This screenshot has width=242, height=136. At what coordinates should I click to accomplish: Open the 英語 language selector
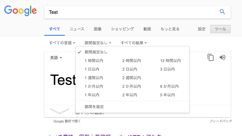(56, 58)
